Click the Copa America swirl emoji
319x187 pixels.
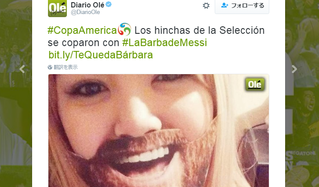[125, 29]
